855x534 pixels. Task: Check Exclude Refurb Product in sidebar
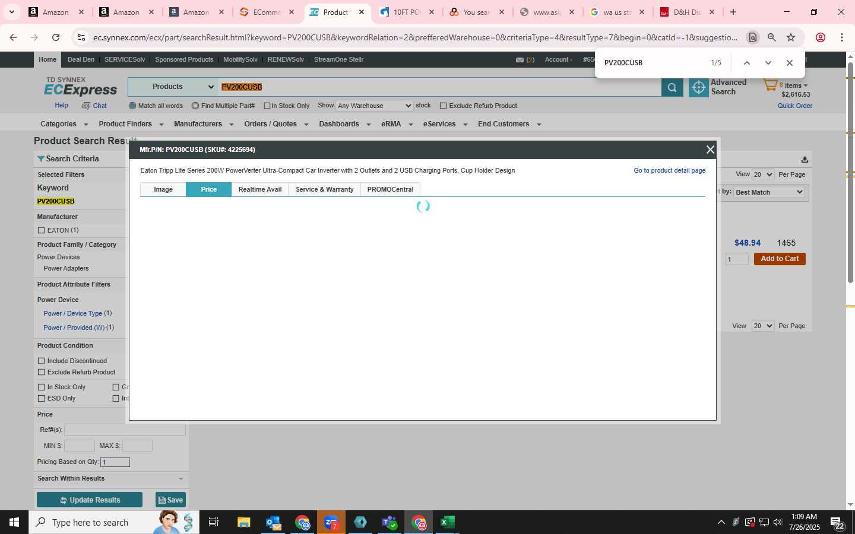[41, 372]
